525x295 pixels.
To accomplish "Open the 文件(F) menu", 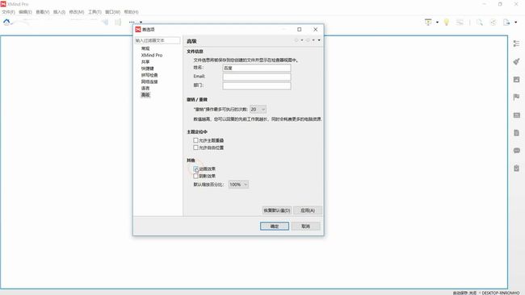I will click(x=8, y=12).
